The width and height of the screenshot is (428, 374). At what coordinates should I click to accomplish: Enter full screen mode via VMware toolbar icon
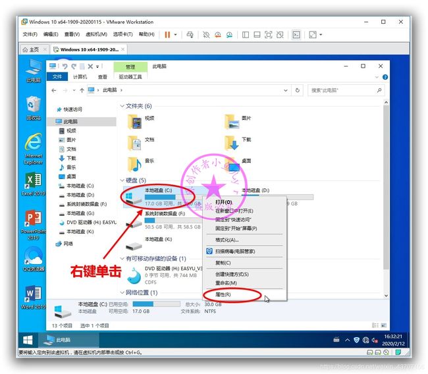(x=268, y=35)
